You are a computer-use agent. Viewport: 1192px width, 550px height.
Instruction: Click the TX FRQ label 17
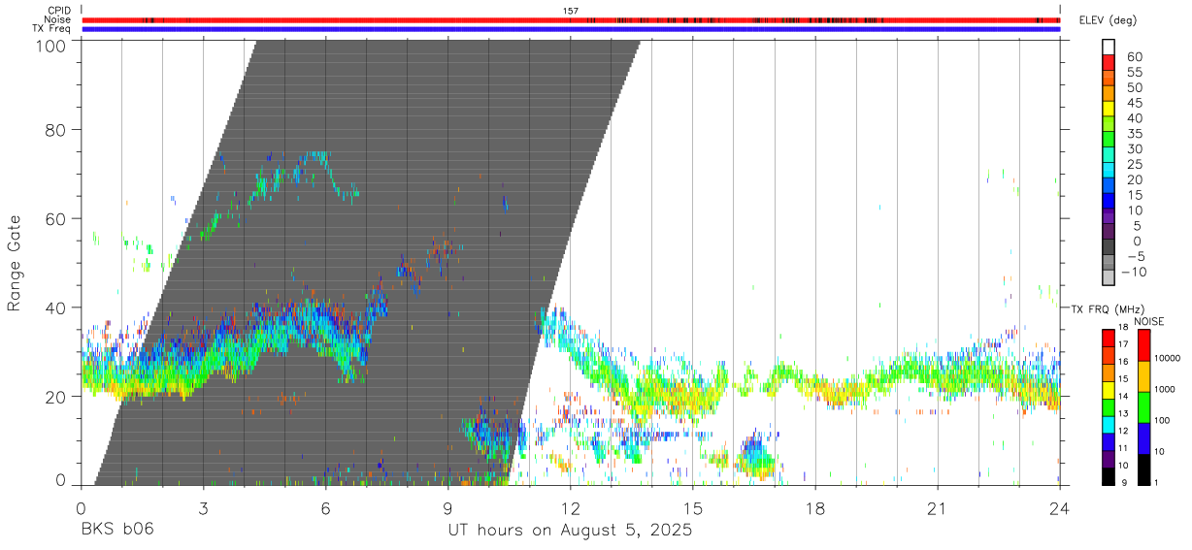pos(1123,344)
